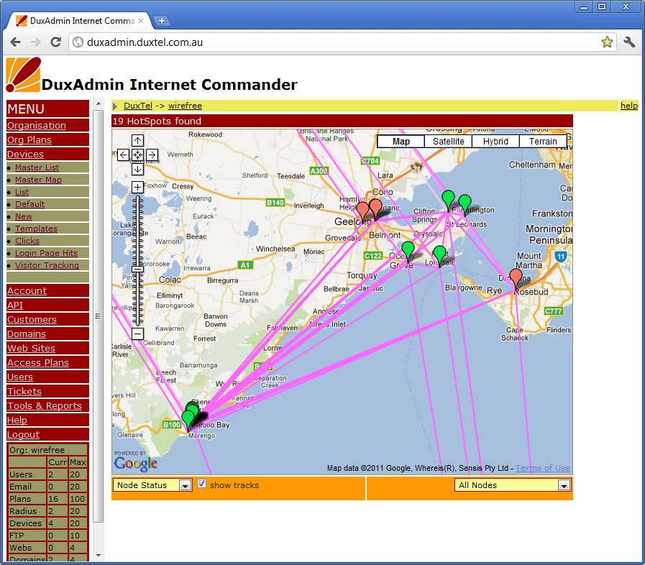
Task: Open Login Page Hits link
Action: (x=47, y=253)
